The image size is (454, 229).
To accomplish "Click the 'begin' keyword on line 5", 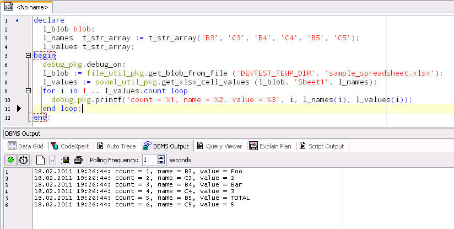I will coord(44,55).
